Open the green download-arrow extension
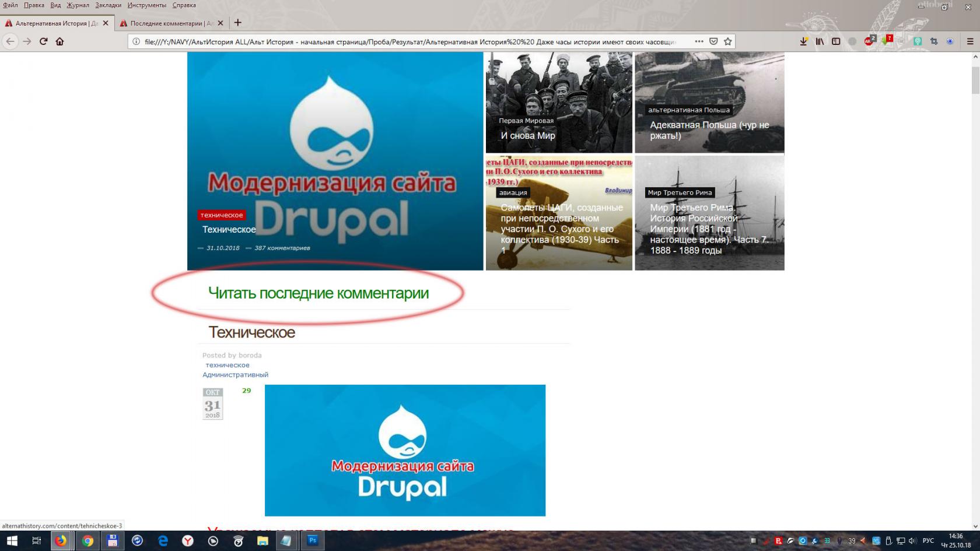Viewport: 980px width, 551px height. [x=886, y=41]
